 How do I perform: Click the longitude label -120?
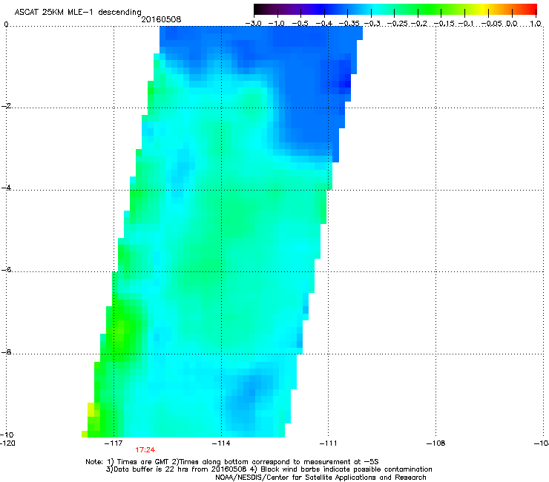tap(7, 443)
